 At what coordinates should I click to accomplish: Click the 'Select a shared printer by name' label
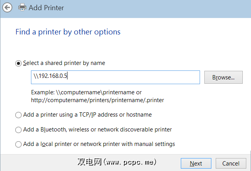64,63
